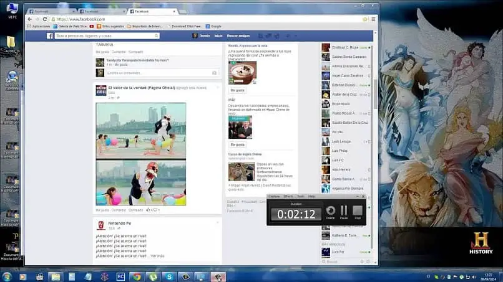Click Me gusta button under cocoa ad

(237, 90)
